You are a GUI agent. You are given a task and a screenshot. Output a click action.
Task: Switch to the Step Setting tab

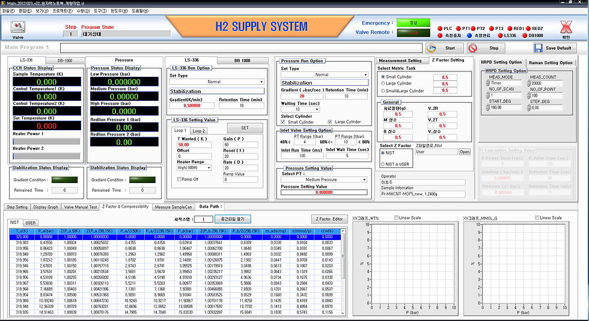tap(17, 207)
